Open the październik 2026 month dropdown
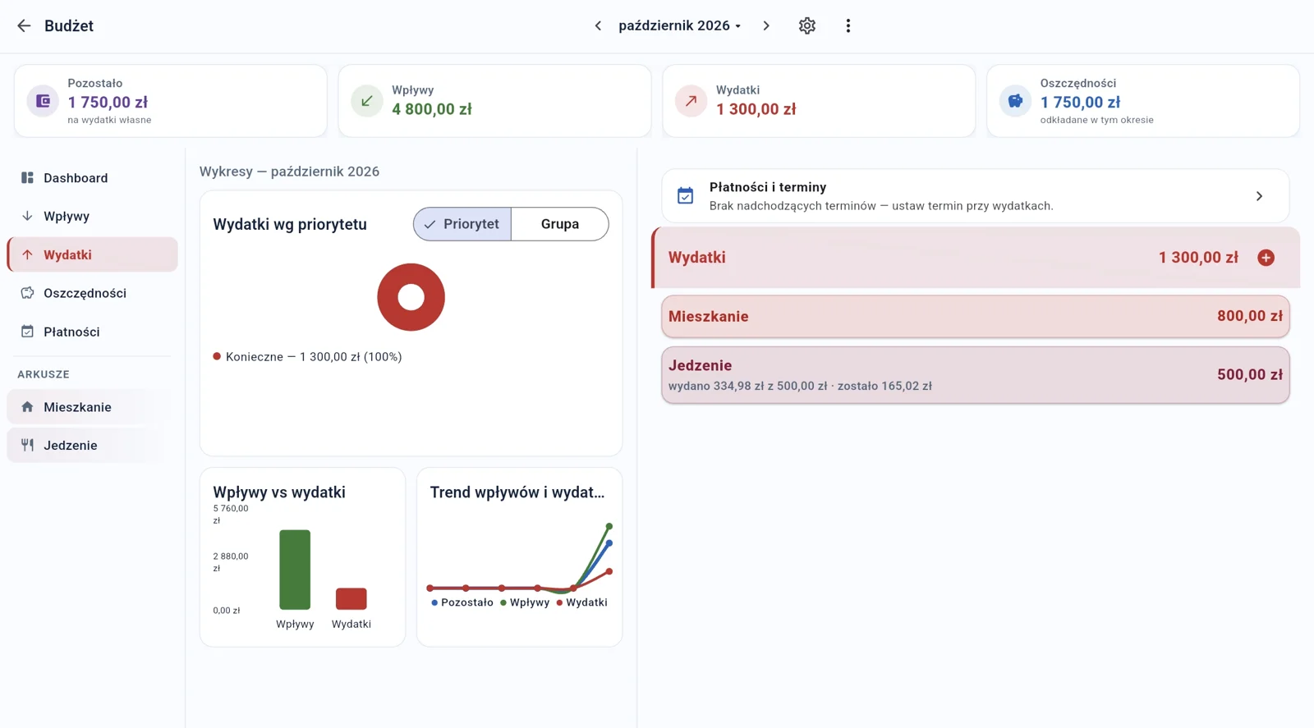 click(x=680, y=25)
